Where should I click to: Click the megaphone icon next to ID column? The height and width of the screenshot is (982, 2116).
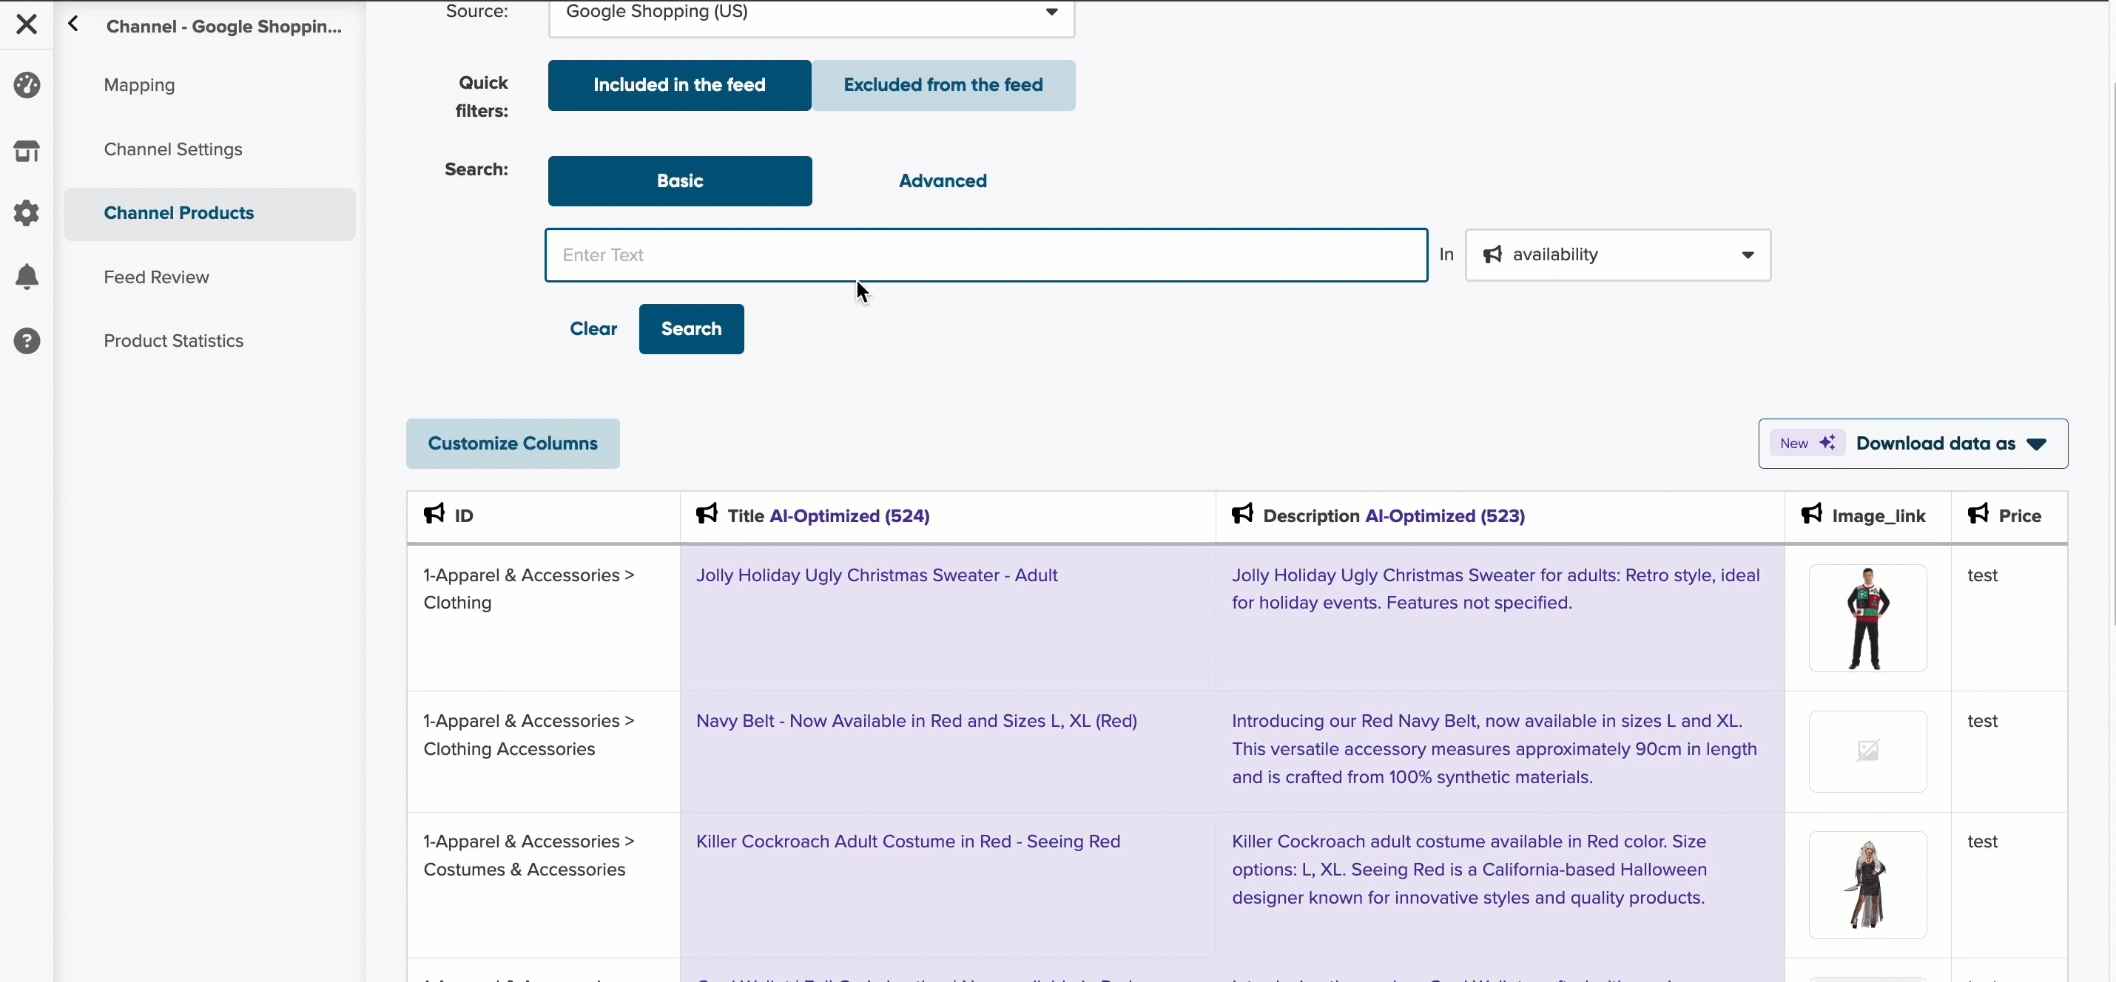(x=434, y=514)
